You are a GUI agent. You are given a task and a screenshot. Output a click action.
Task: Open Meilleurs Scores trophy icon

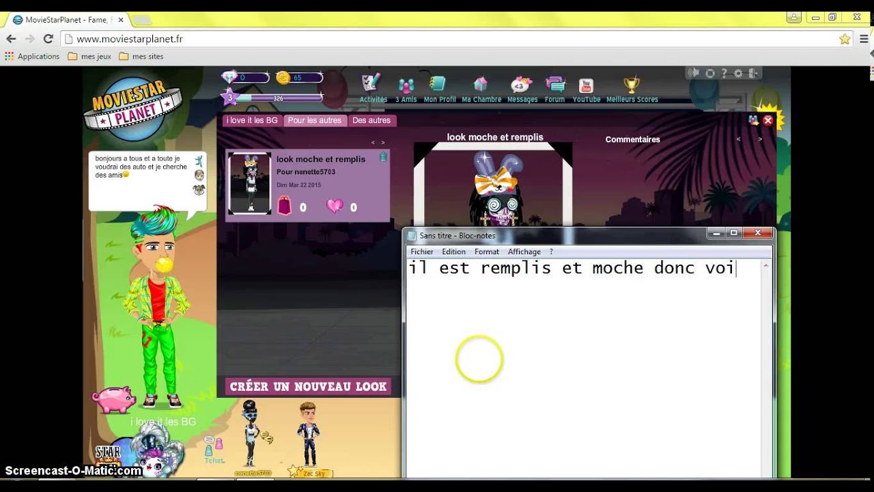coord(632,85)
